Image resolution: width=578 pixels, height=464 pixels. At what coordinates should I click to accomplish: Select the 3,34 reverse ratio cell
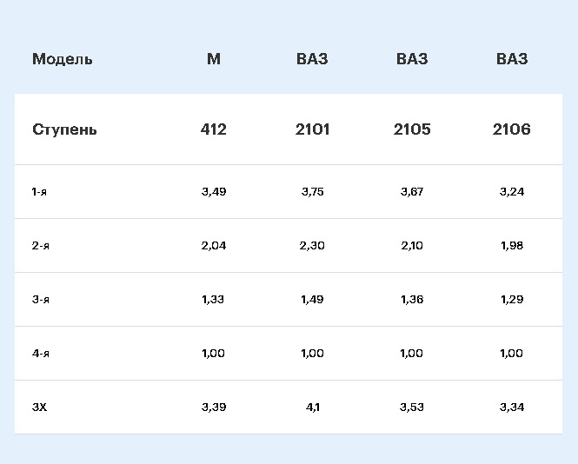[x=512, y=407]
